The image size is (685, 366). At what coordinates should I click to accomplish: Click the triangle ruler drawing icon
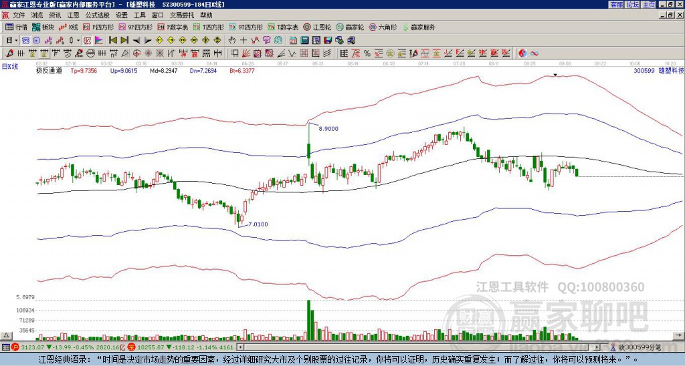point(125,53)
